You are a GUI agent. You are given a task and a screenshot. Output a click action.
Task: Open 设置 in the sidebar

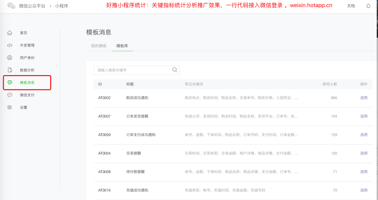(24, 108)
